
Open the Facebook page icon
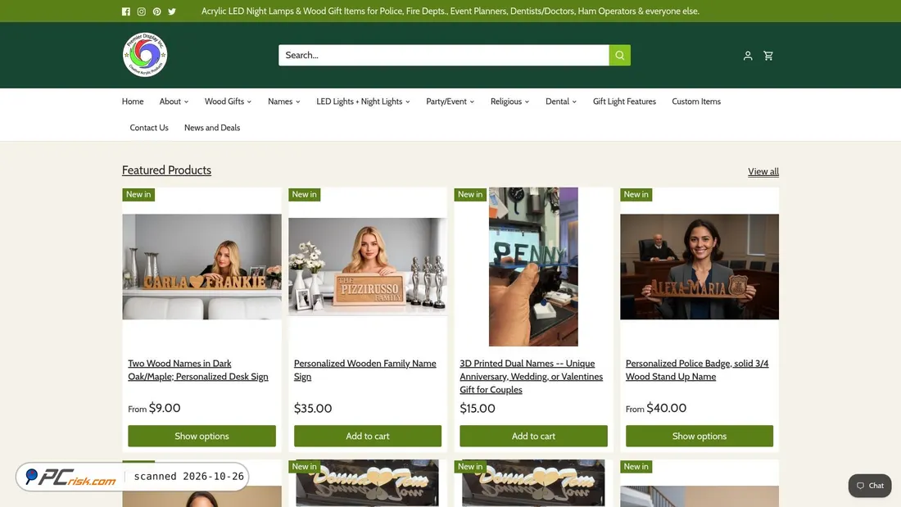[x=126, y=11]
